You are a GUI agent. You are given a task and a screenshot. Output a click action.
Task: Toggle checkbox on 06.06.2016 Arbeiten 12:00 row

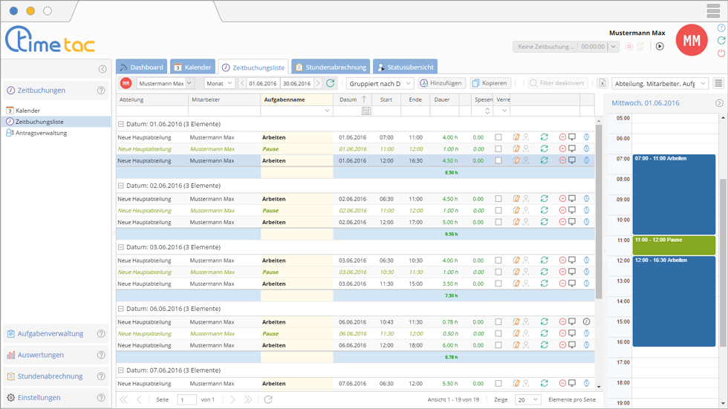coord(498,345)
